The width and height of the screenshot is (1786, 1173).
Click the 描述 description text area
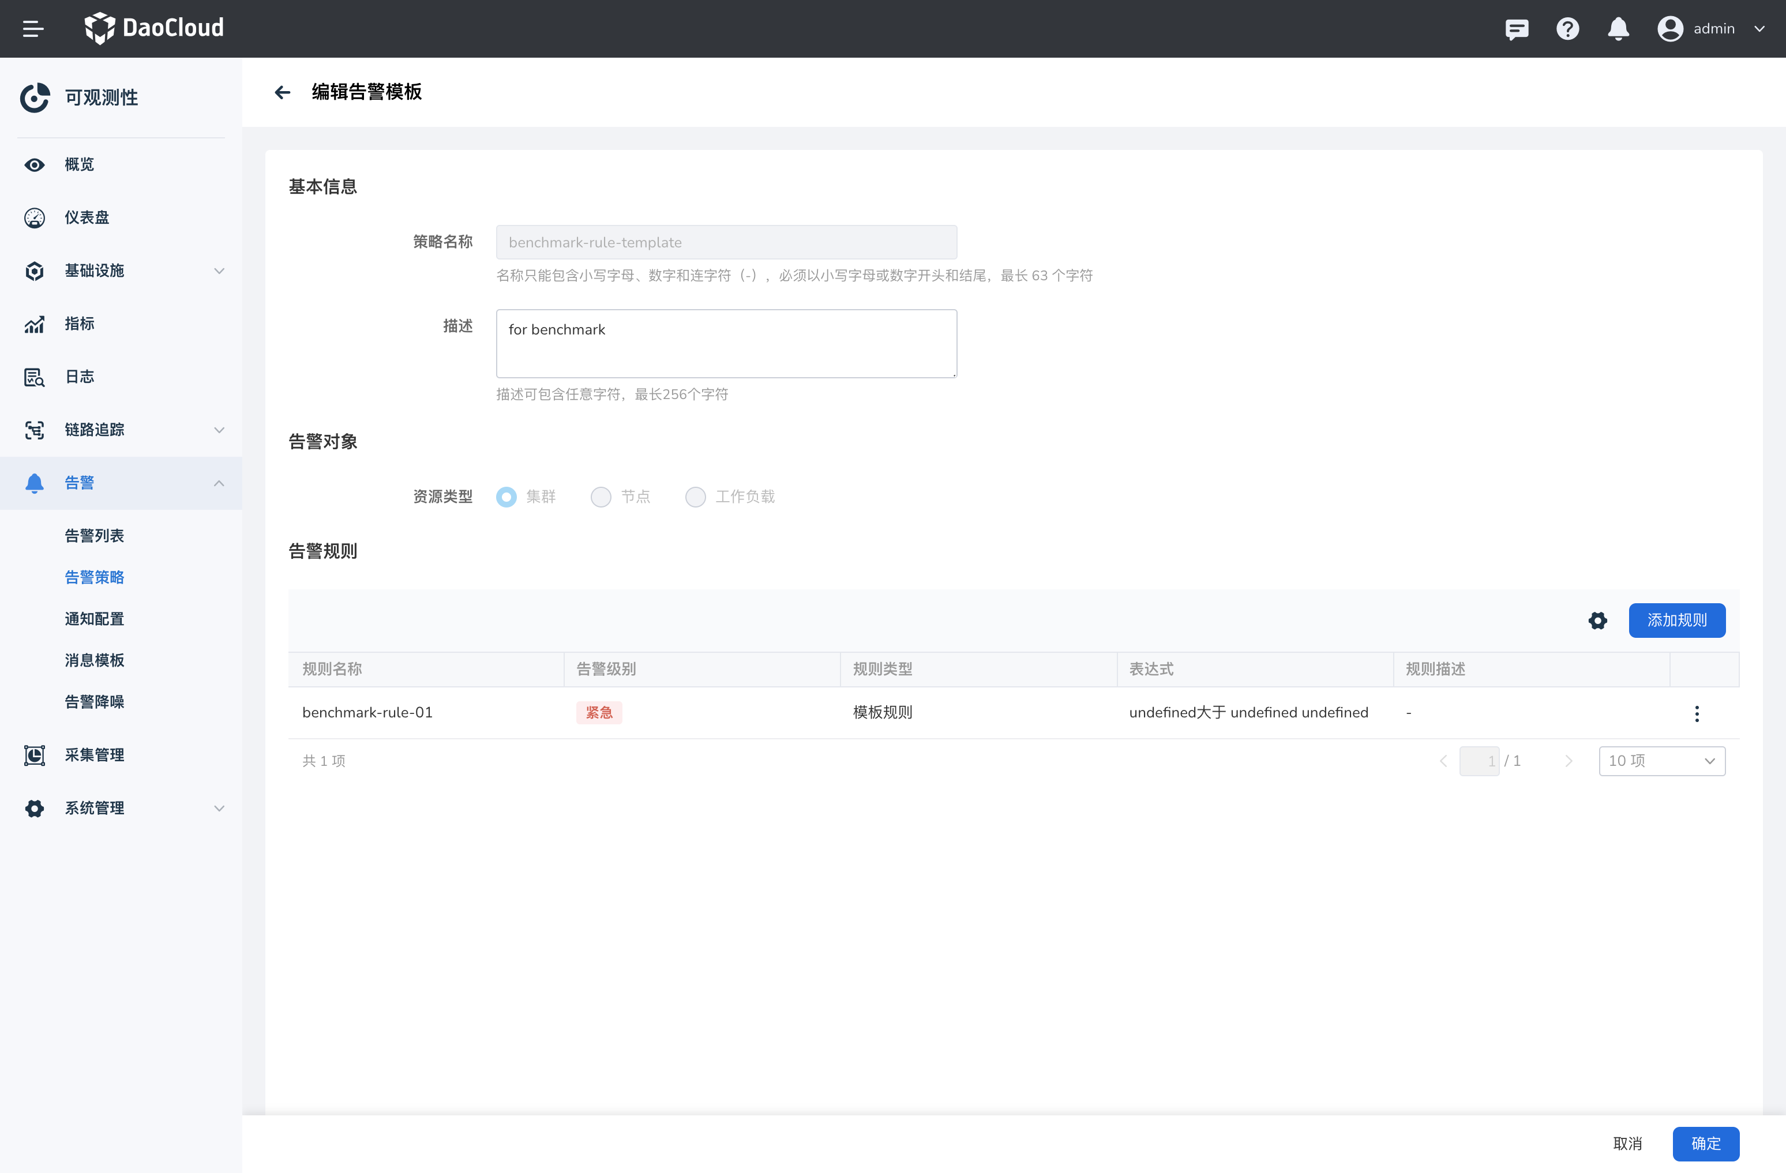(726, 344)
